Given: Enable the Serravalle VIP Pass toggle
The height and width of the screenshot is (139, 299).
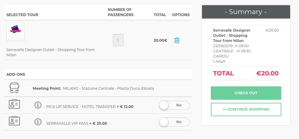Looking at the screenshot, I should (x=175, y=122).
